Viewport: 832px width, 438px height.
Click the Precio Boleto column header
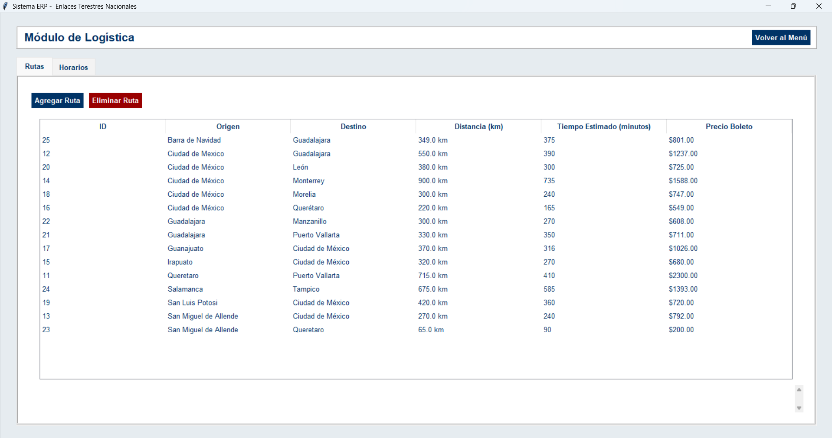729,127
